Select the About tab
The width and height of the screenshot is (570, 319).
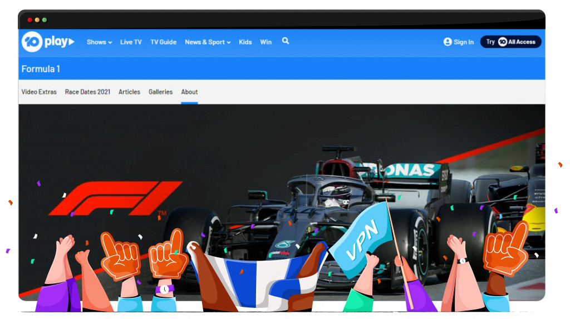click(189, 92)
